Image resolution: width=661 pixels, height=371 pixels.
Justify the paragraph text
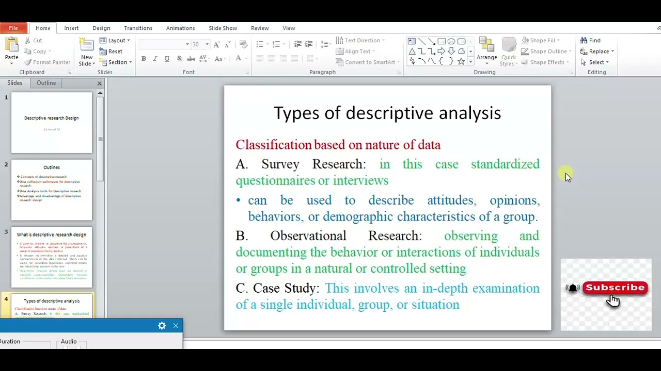[294, 59]
